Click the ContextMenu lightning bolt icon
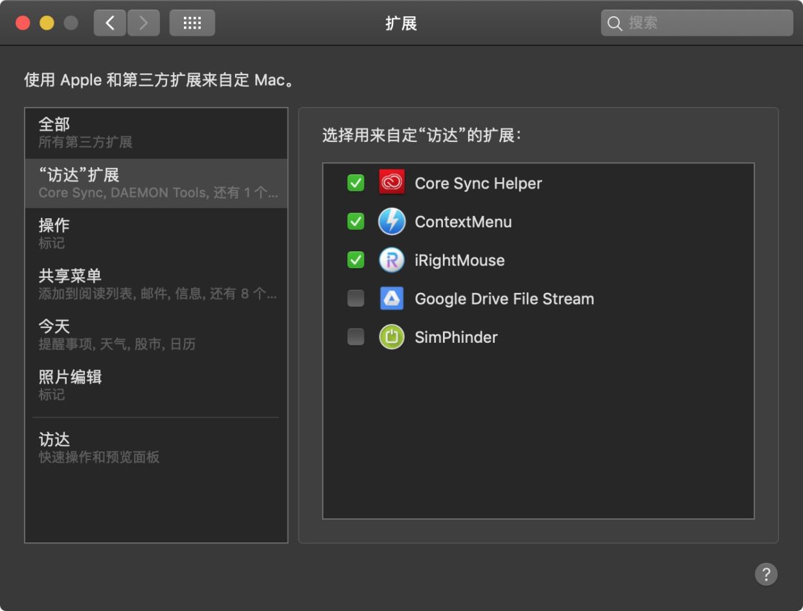 tap(392, 222)
